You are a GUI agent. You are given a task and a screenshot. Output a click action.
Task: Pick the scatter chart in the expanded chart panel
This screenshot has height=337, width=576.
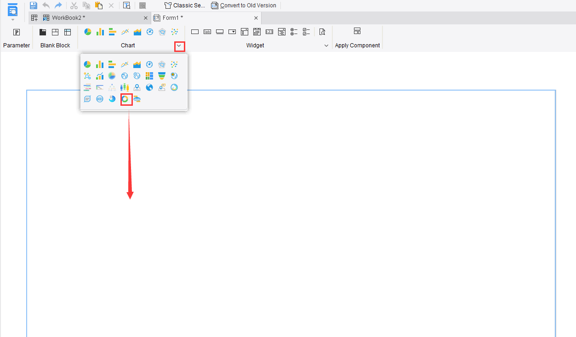coord(174,64)
